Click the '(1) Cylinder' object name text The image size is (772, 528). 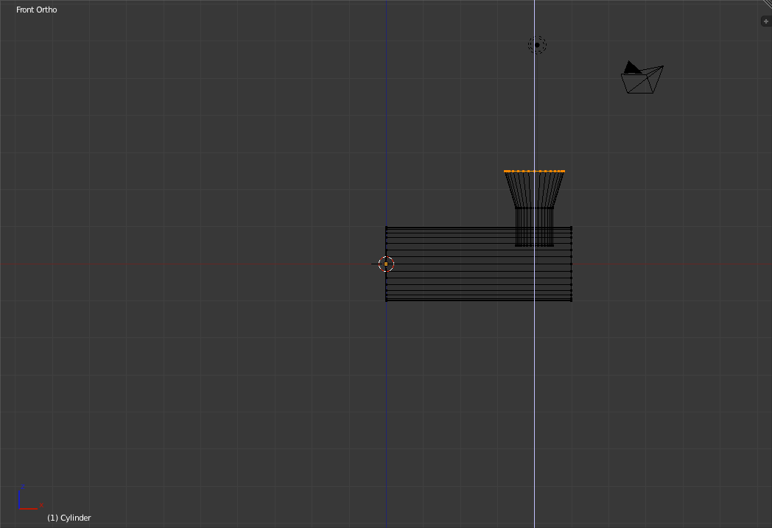click(69, 518)
